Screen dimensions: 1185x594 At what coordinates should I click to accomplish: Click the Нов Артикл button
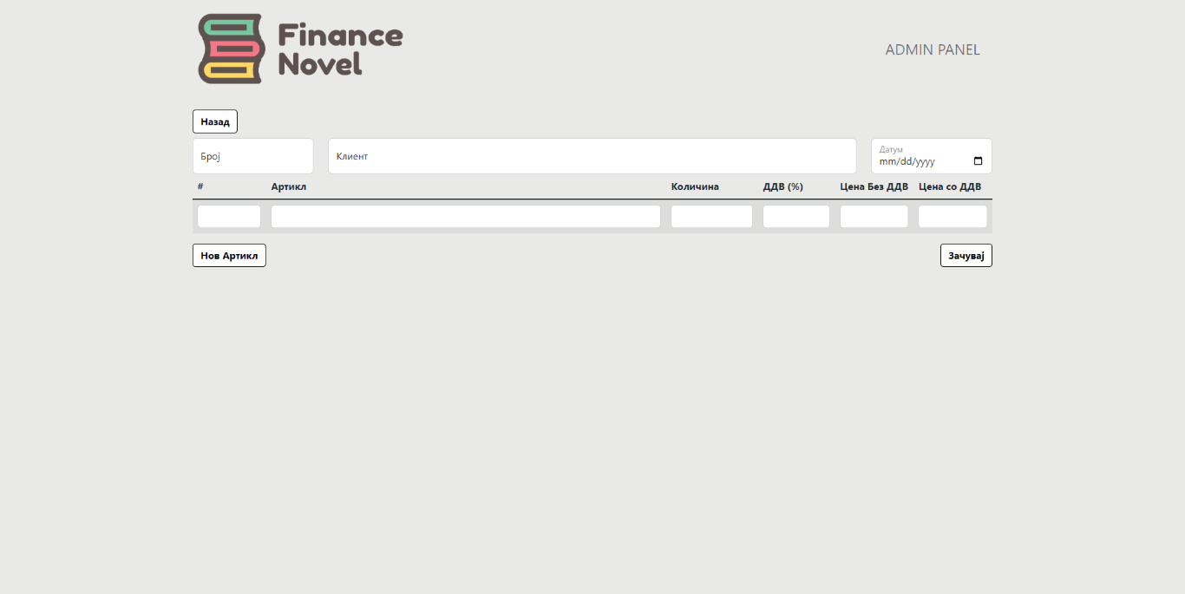click(x=229, y=256)
